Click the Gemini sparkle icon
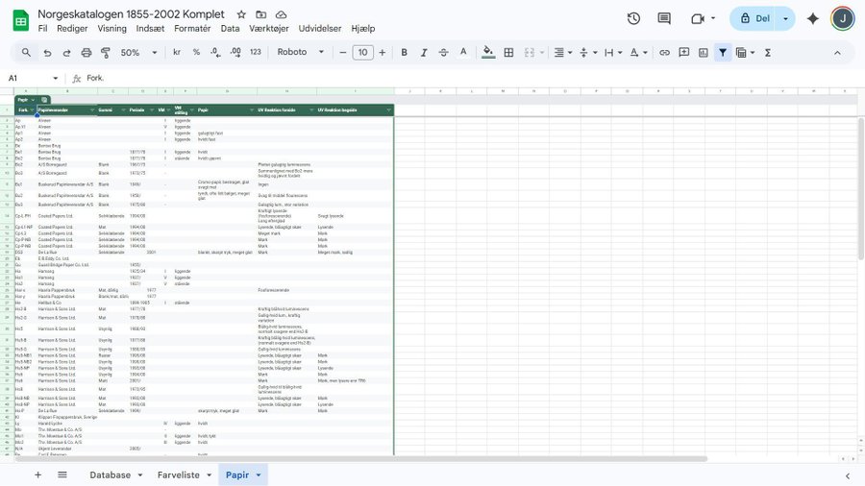The image size is (865, 486). click(x=813, y=19)
